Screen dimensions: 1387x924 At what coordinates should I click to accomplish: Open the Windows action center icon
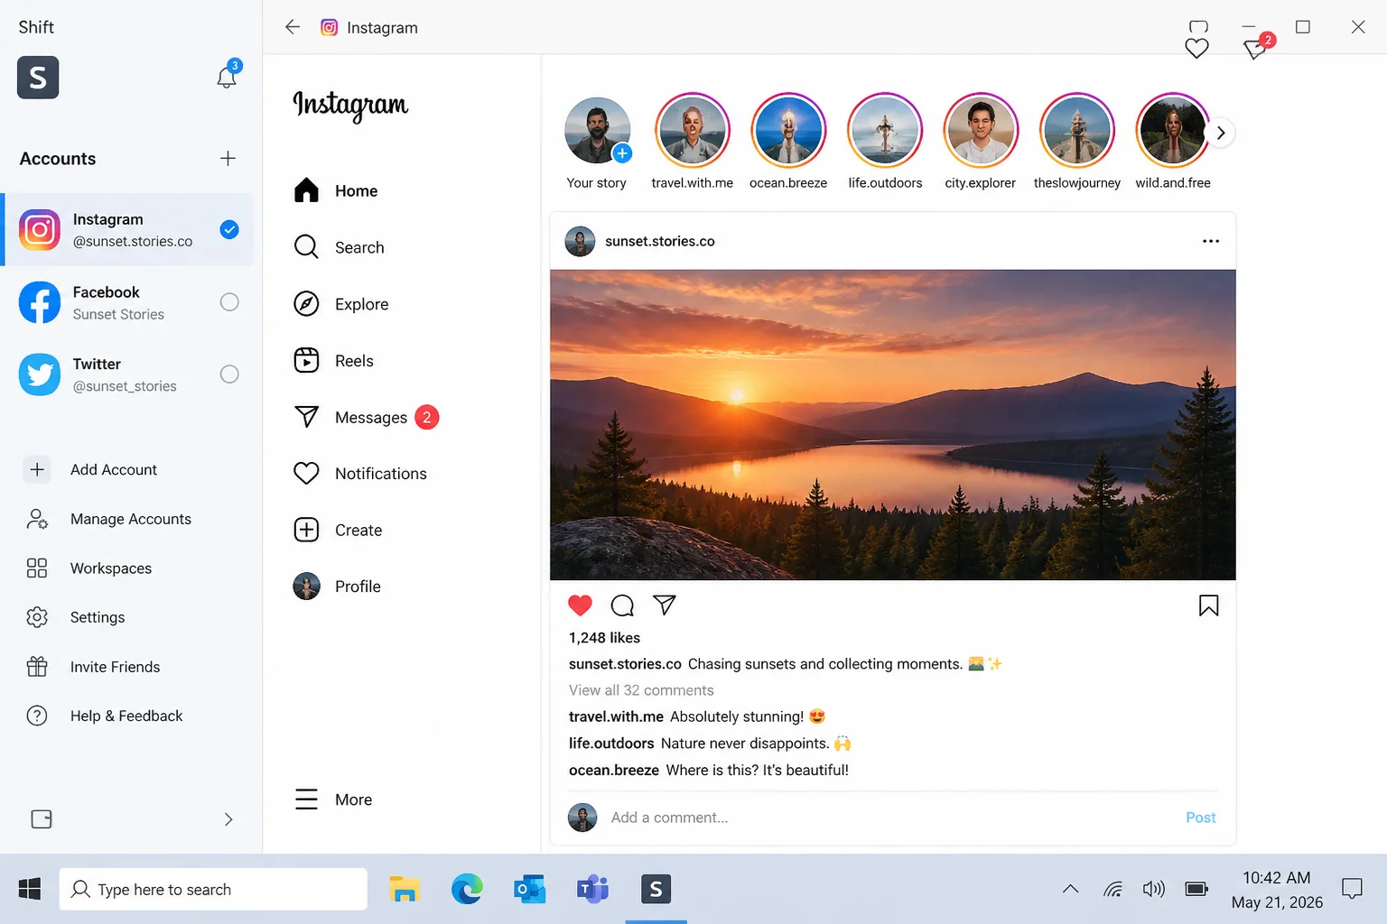[x=1352, y=890]
